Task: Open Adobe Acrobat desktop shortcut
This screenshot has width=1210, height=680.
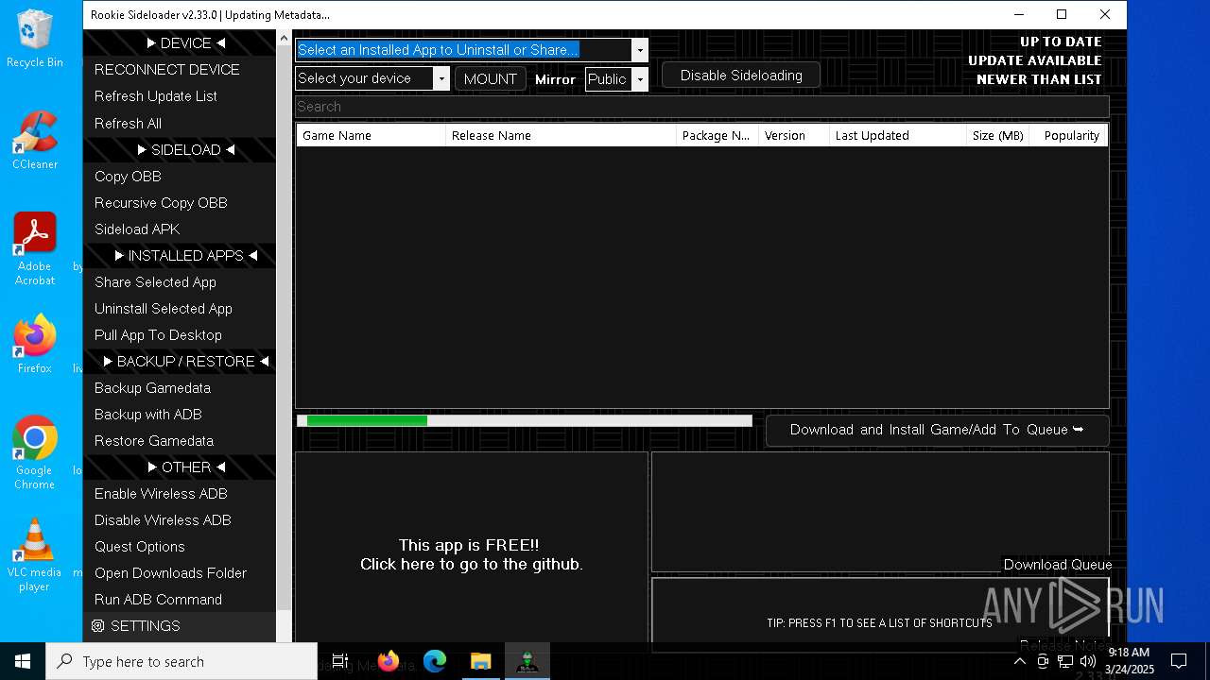Action: tap(35, 249)
